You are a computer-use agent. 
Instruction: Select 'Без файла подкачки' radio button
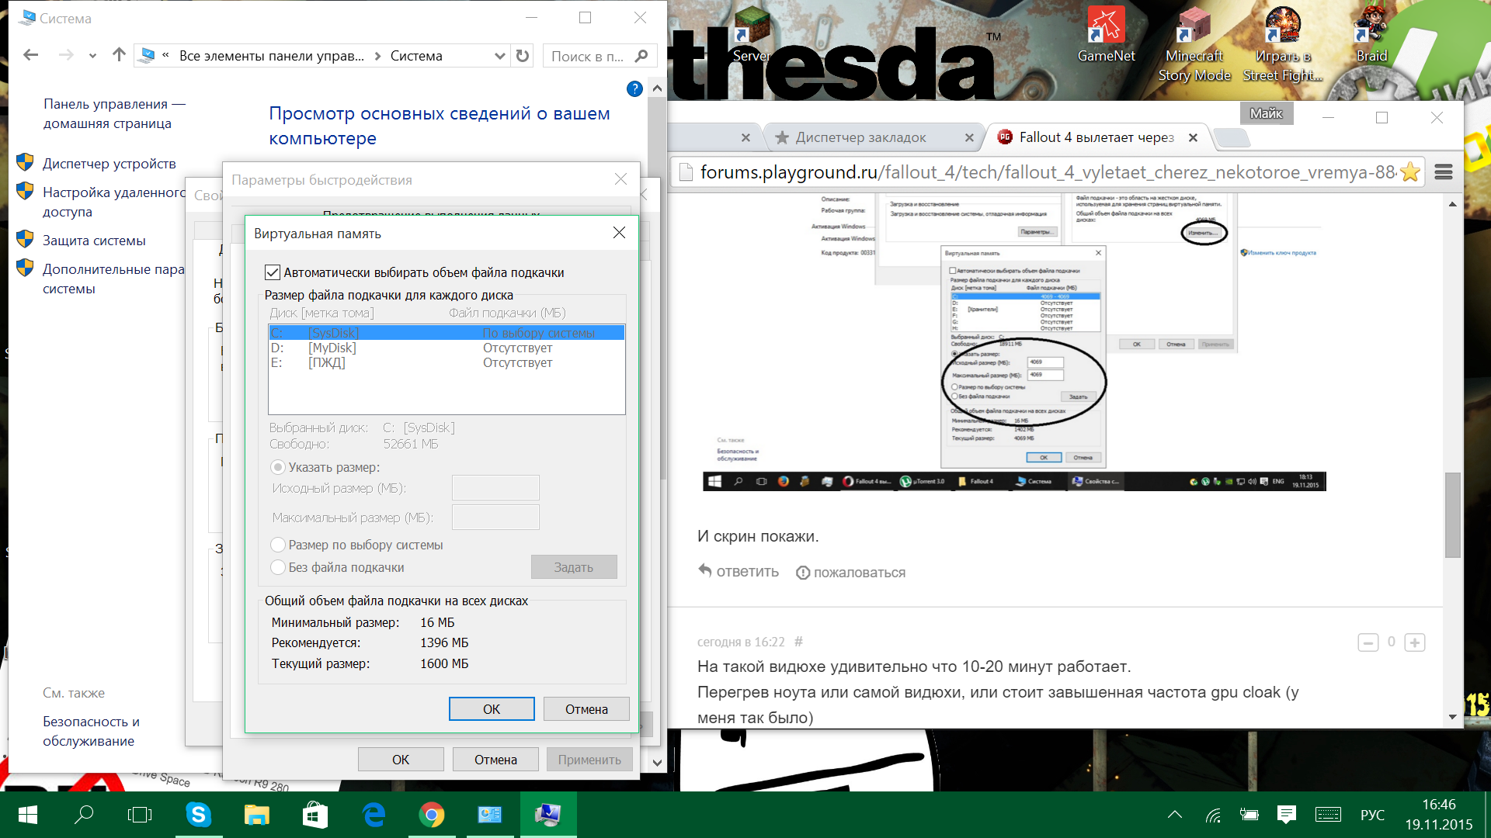point(278,567)
